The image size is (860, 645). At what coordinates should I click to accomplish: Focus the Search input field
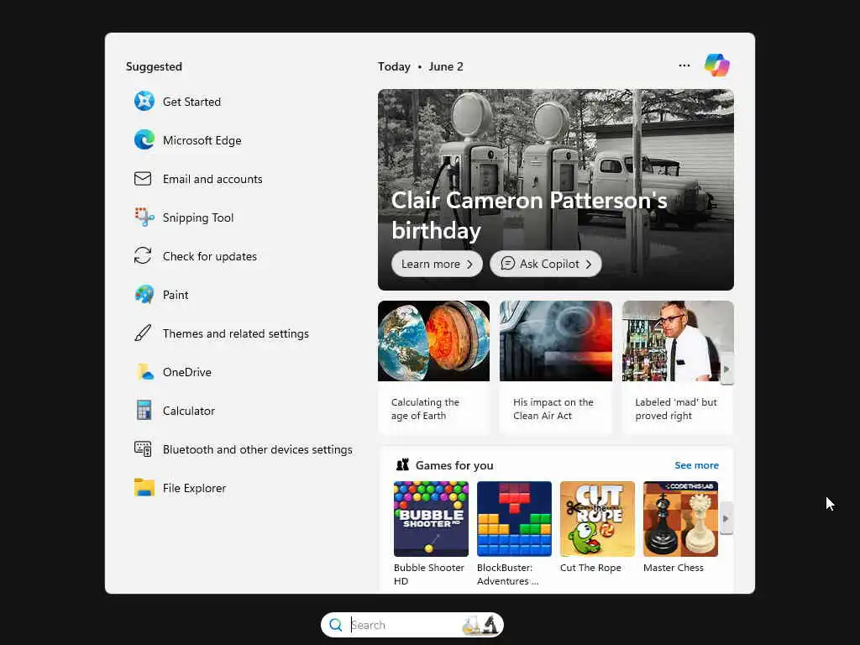tap(412, 625)
